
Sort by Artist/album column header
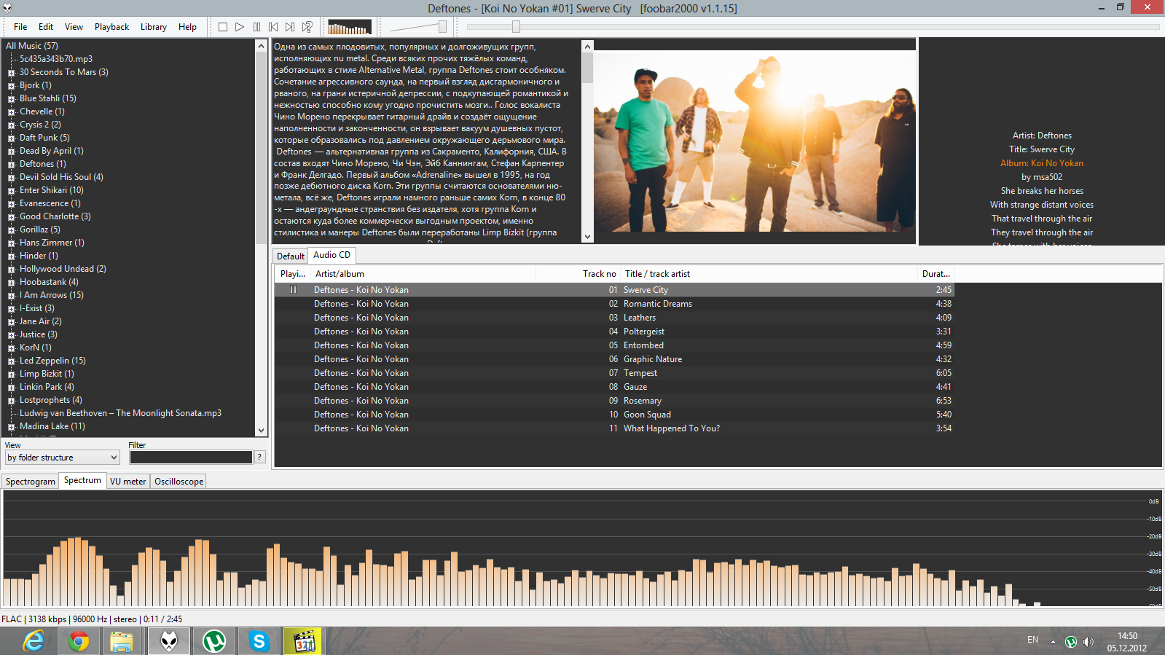(x=423, y=274)
